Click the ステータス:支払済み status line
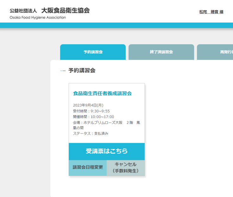Screen dimensions: 233x197 pos(91,133)
